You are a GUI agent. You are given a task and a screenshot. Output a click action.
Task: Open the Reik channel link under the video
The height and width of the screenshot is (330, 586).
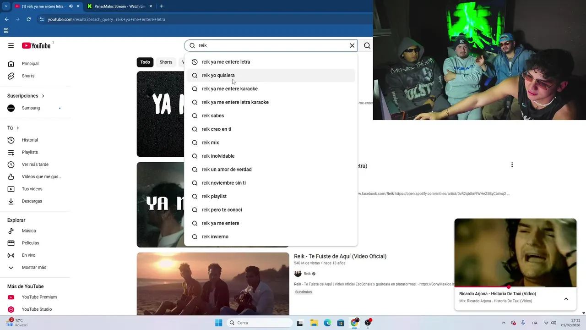pos(307,274)
